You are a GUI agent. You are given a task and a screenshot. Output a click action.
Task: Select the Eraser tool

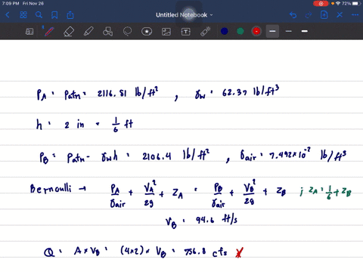tap(69, 32)
